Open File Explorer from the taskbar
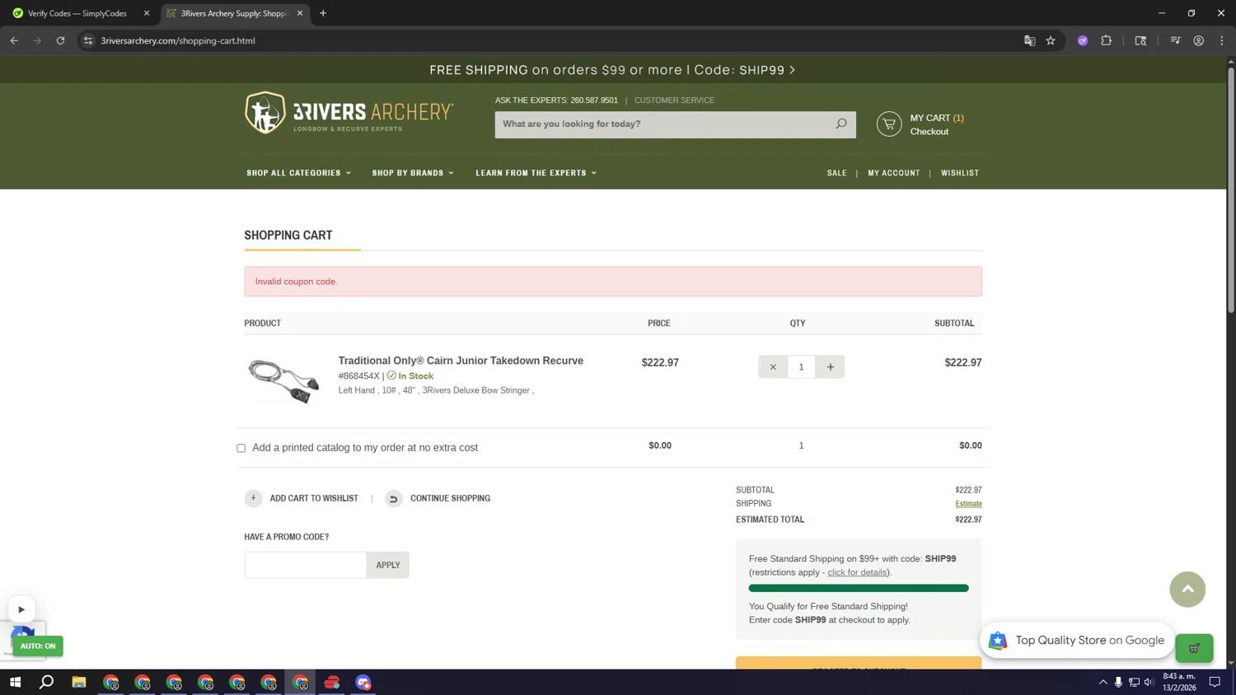 [x=79, y=682]
